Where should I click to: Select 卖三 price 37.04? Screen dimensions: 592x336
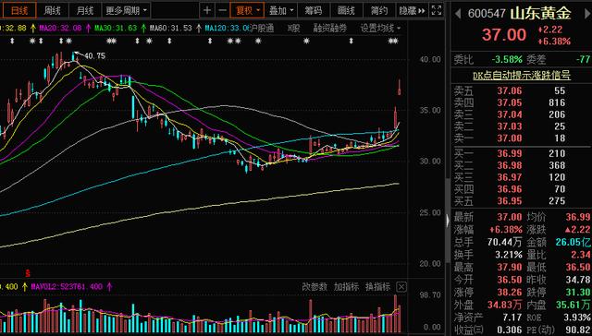[x=510, y=114]
